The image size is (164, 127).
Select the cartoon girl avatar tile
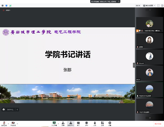[150, 41]
